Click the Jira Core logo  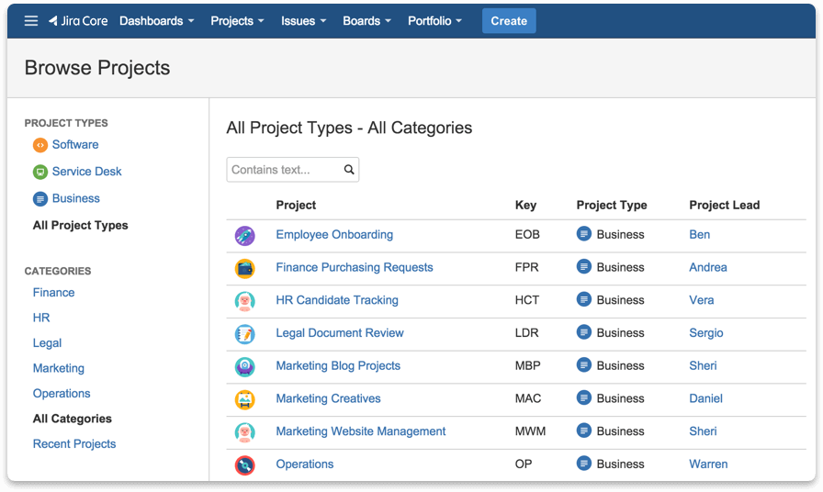[x=78, y=21]
